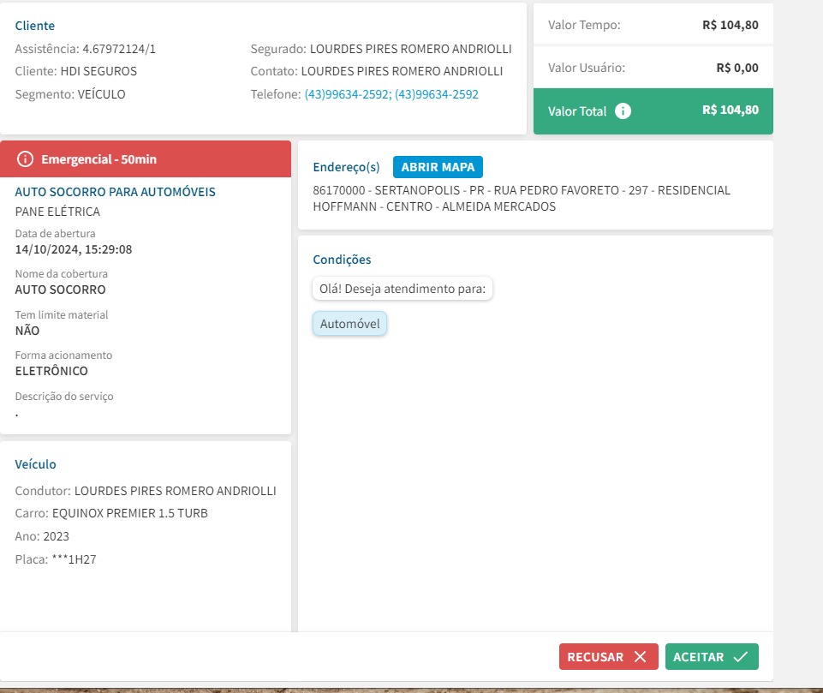Click the Valor Usuário amount R$ 0,00
This screenshot has width=823, height=693.
tap(737, 68)
